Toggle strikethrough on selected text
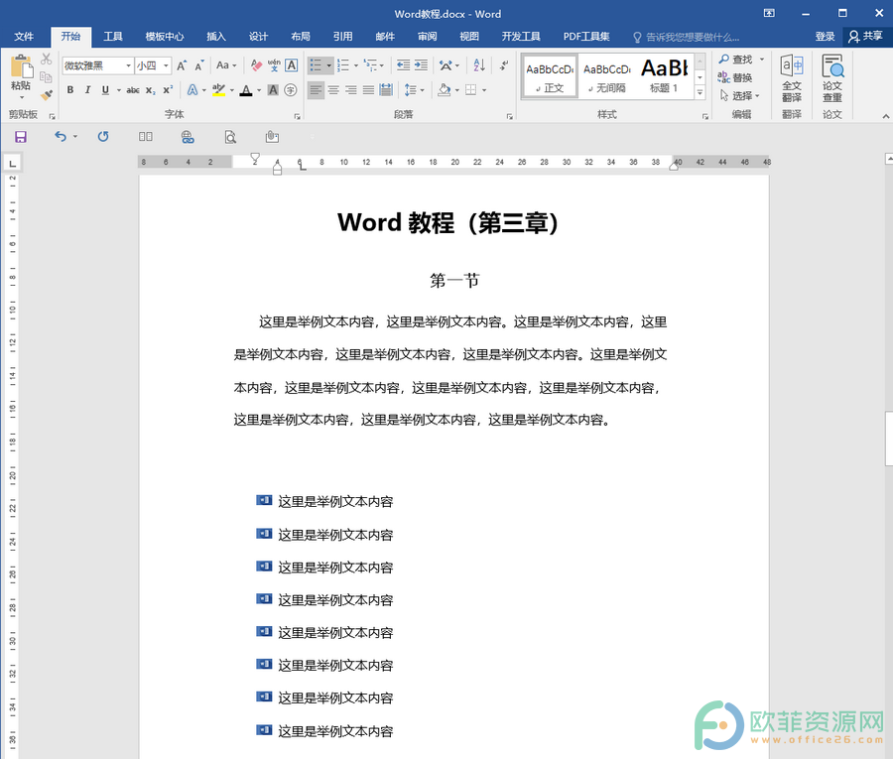 133,90
